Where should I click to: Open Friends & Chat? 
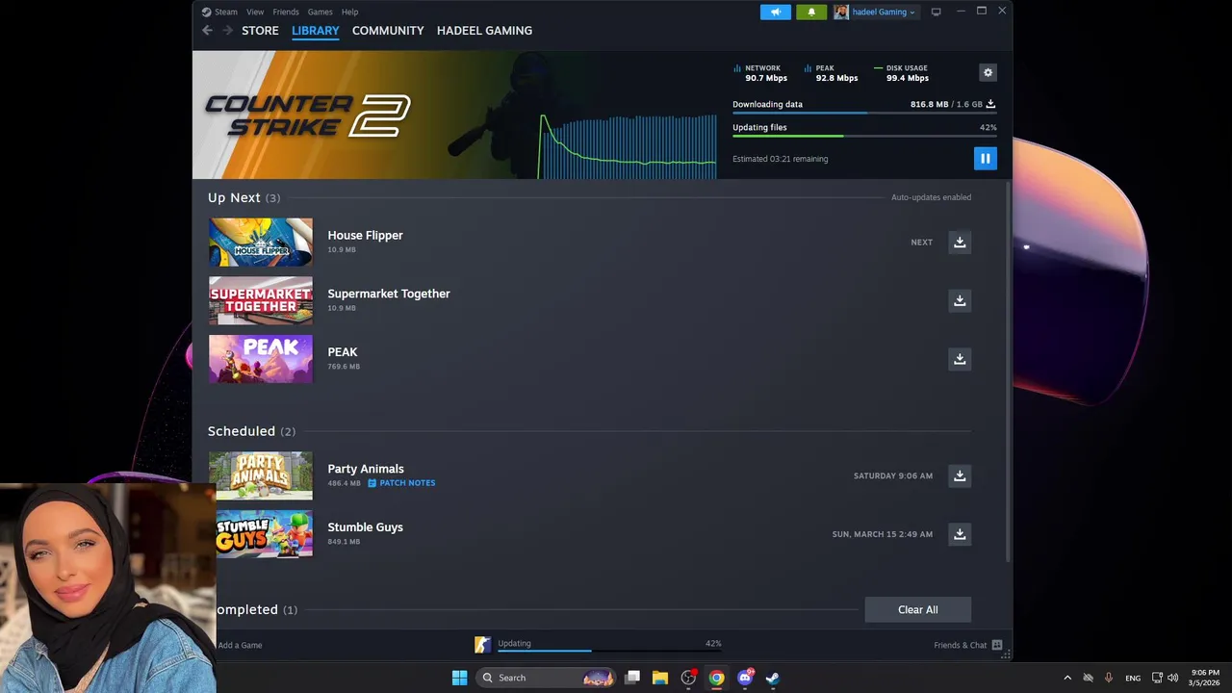point(967,645)
